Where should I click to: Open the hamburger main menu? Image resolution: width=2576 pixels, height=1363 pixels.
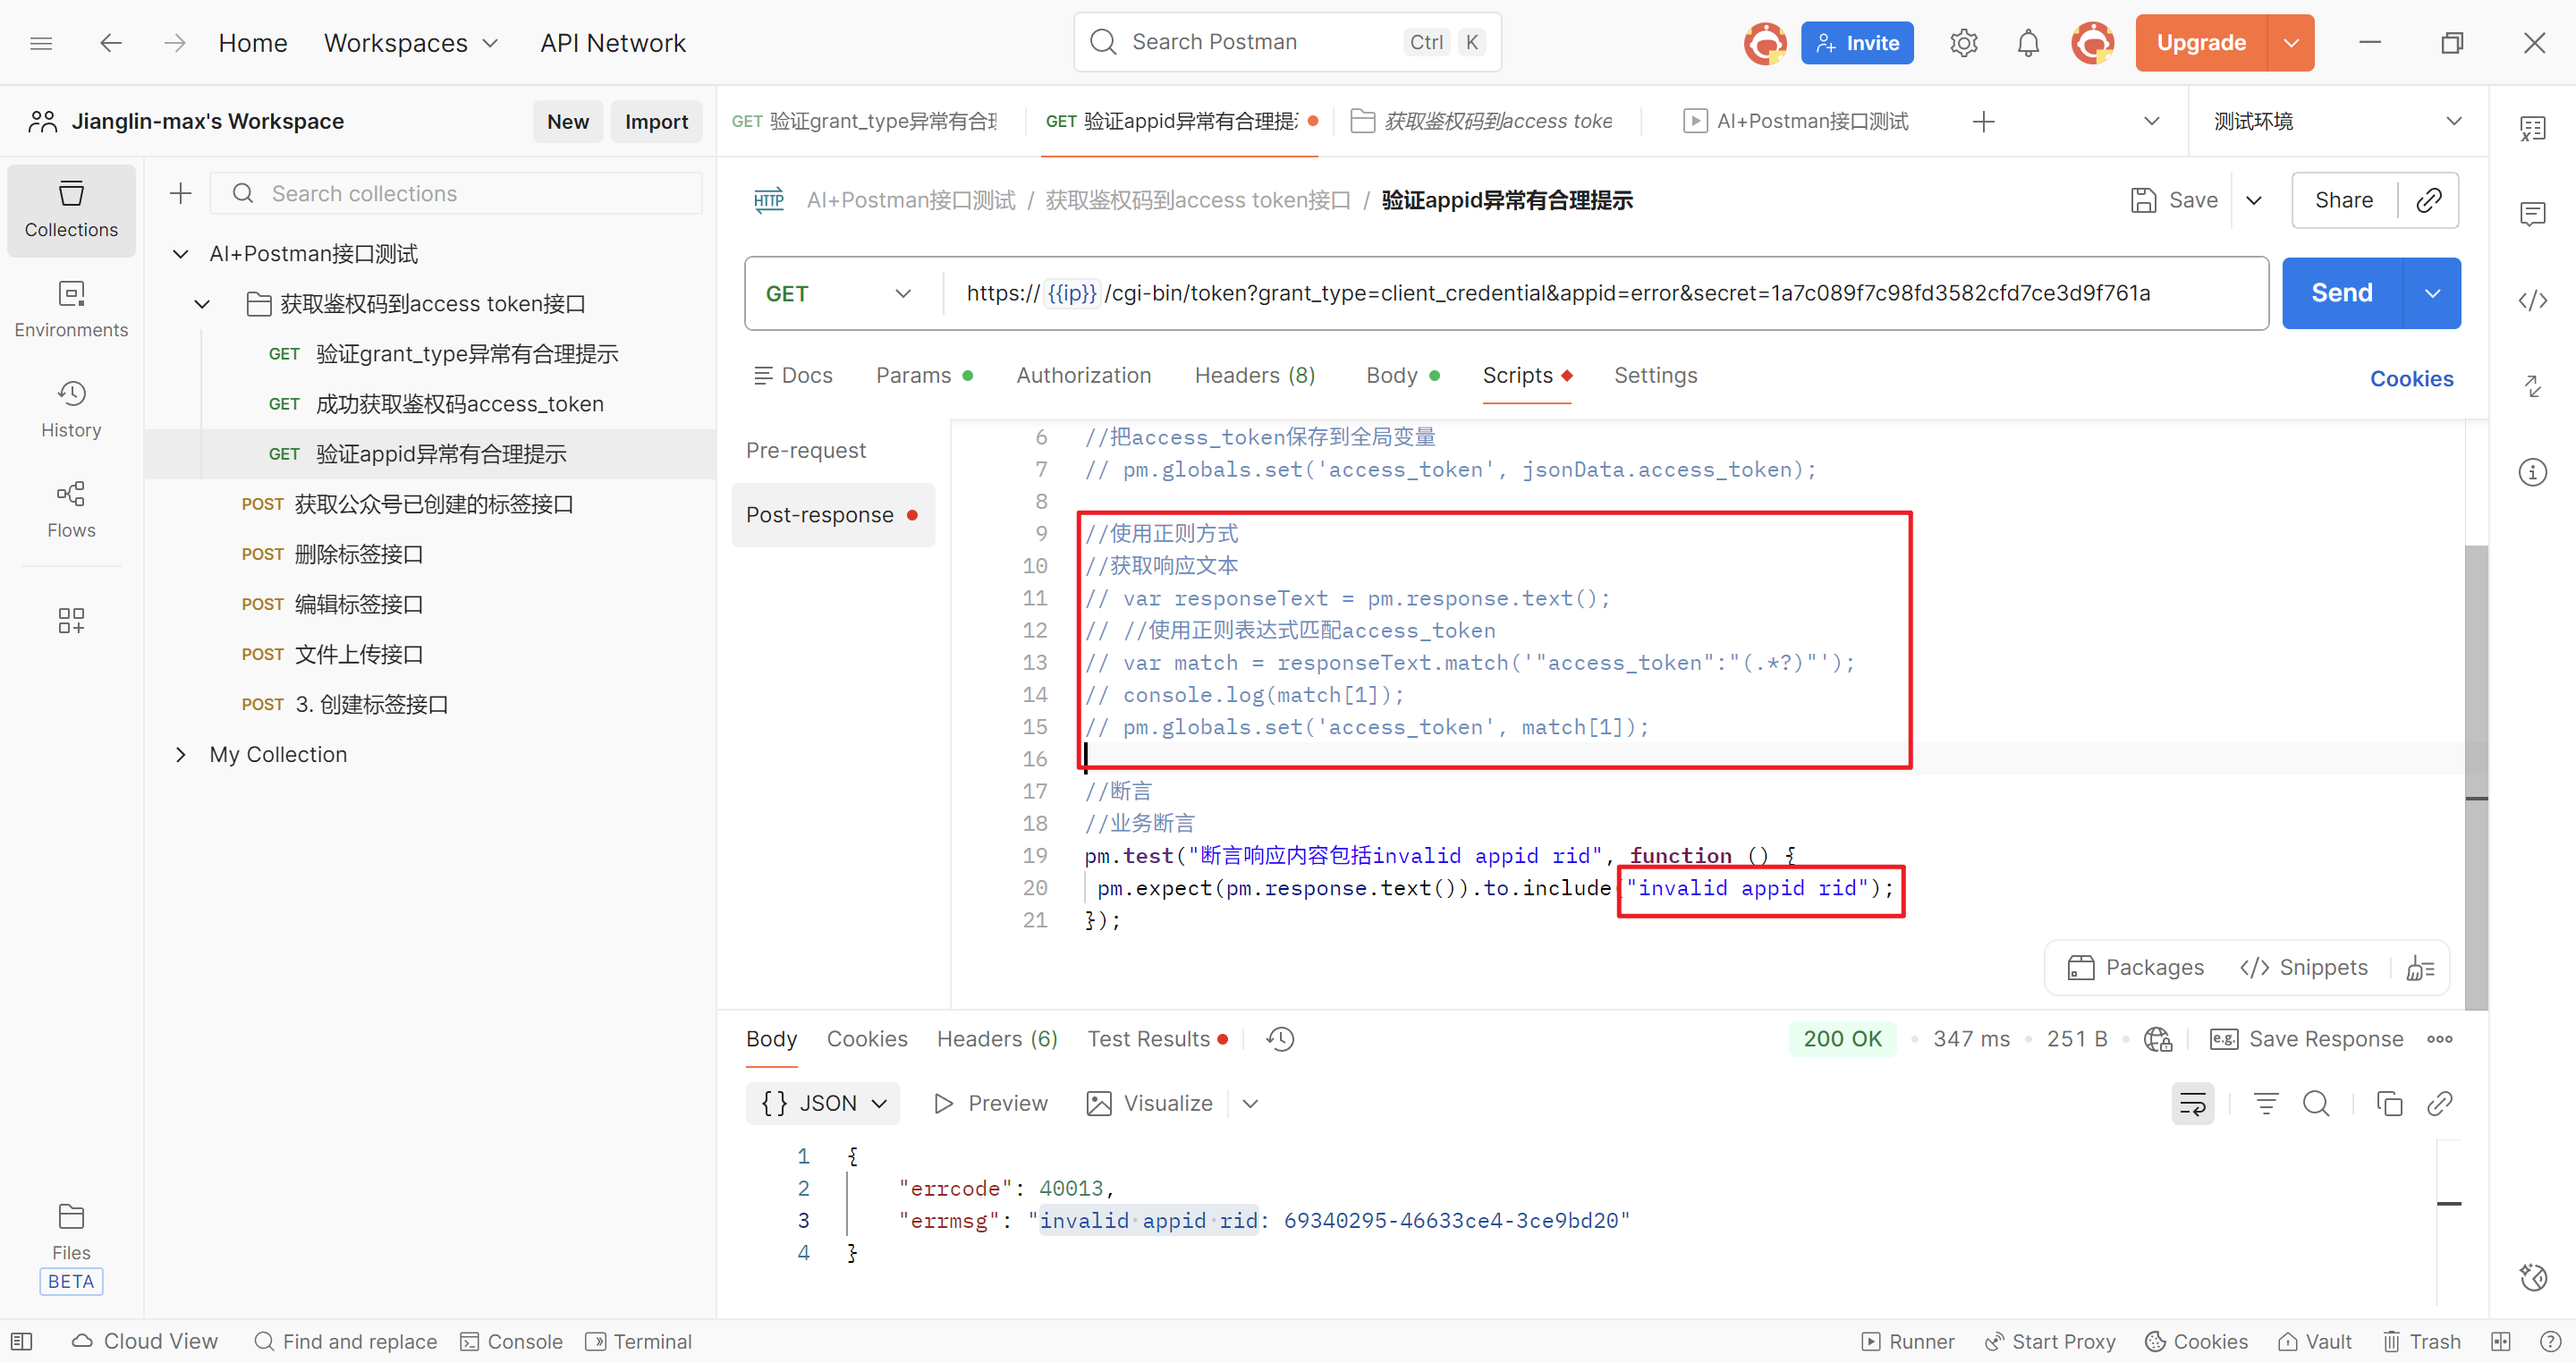point(41,43)
